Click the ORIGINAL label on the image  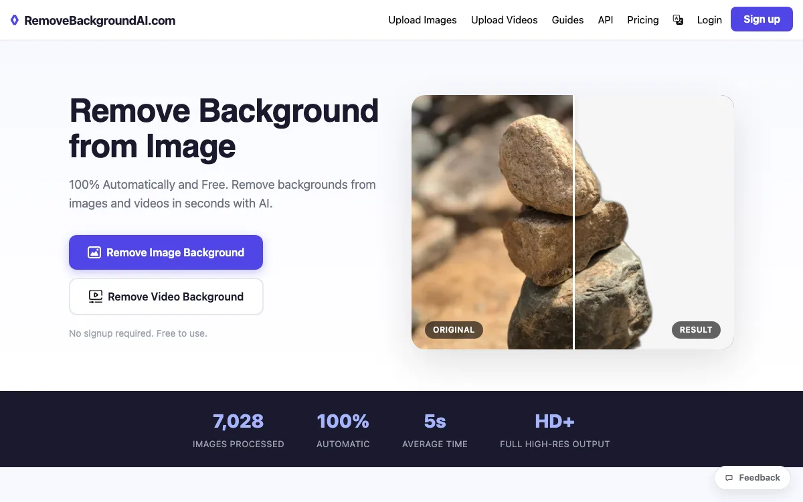click(454, 330)
